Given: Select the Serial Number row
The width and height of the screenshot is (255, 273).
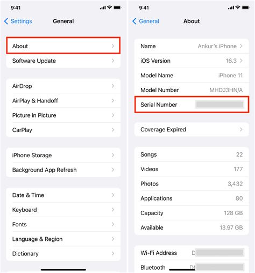Looking at the screenshot, I should [x=192, y=105].
